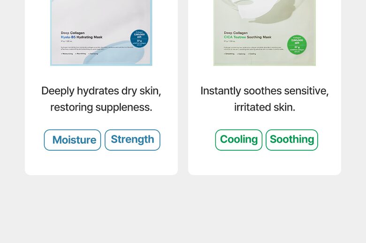This screenshot has width=366, height=243.
Task: Click the CICA Teatree Soothing Mask title text
Action: (248, 37)
